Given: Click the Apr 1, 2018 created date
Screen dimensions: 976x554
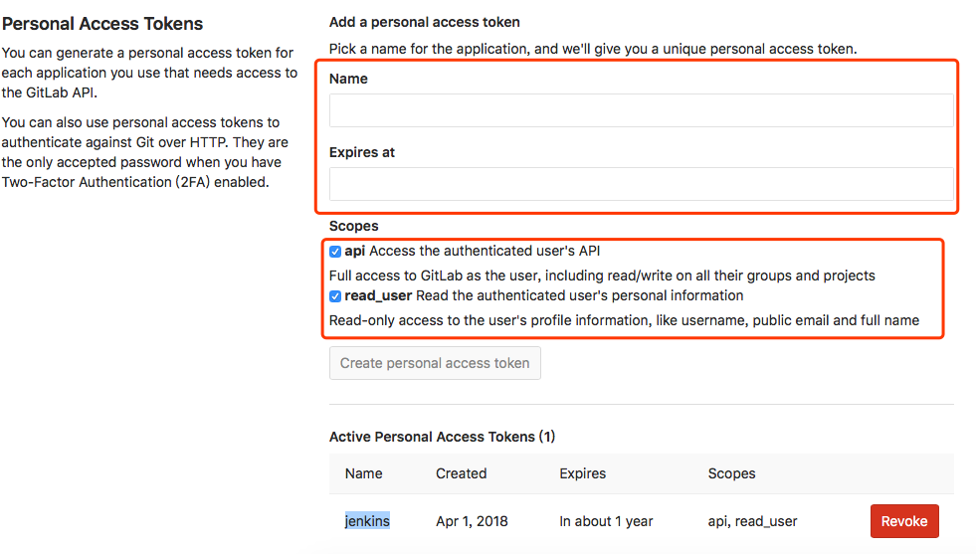Looking at the screenshot, I should 472,521.
